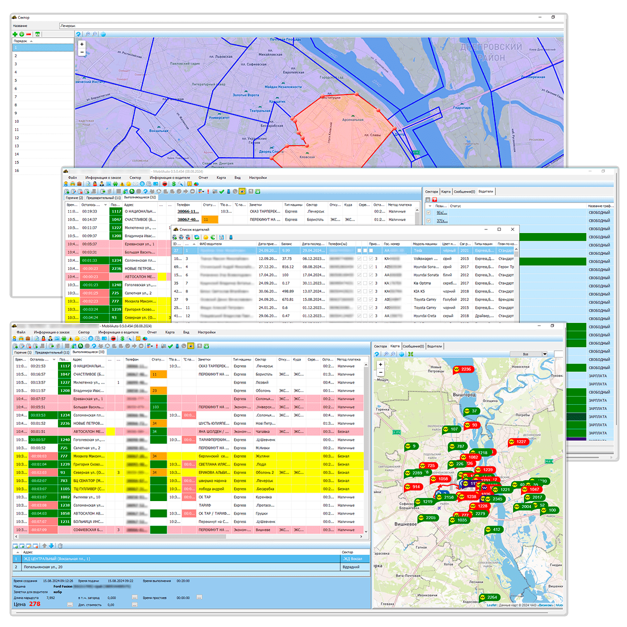Click sort arrow on the Порядок column
This screenshot has height=627, width=627.
31,41
